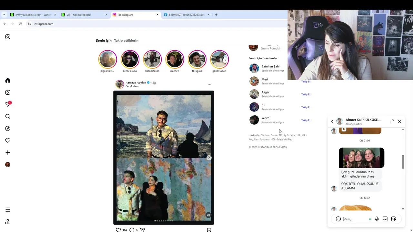The image size is (413, 232).
Task: Open Hakkında footer link
Action: (254, 135)
